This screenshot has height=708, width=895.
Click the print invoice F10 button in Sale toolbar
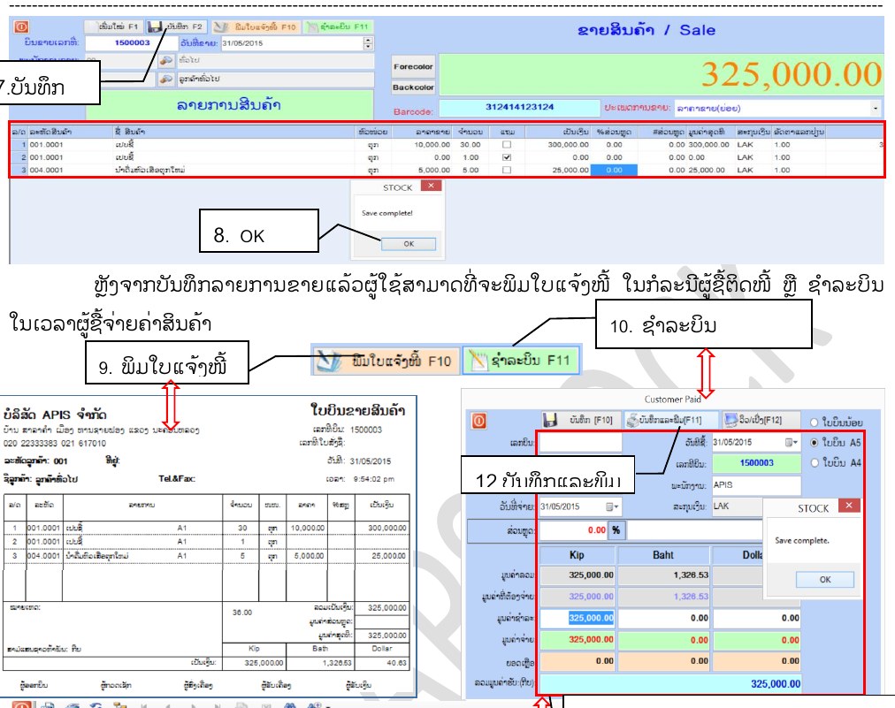(256, 27)
